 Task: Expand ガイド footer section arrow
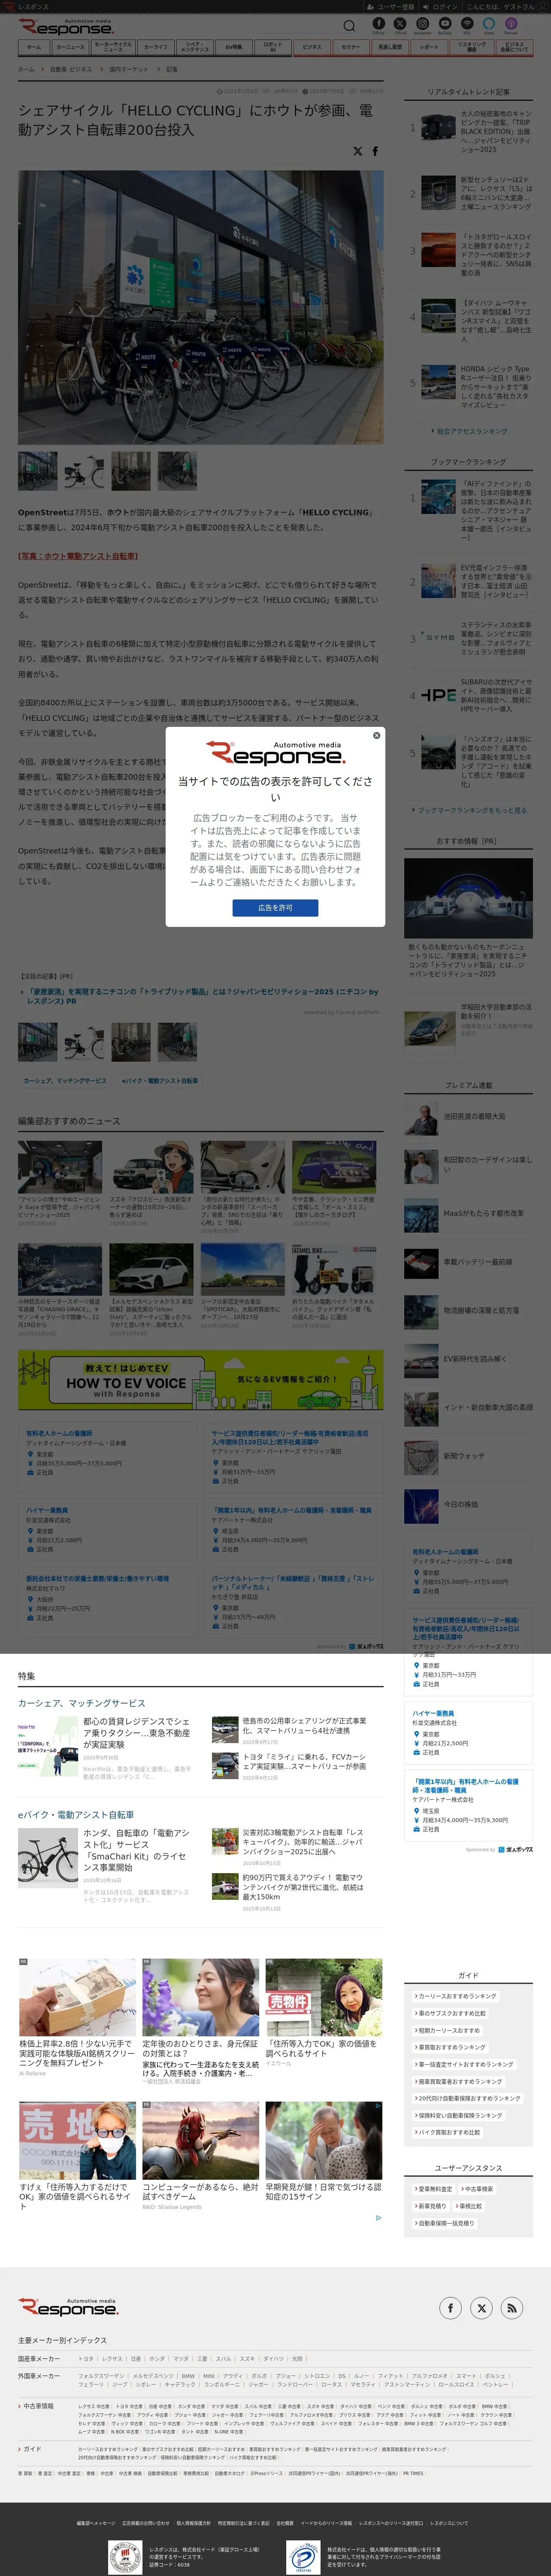pos(20,2449)
